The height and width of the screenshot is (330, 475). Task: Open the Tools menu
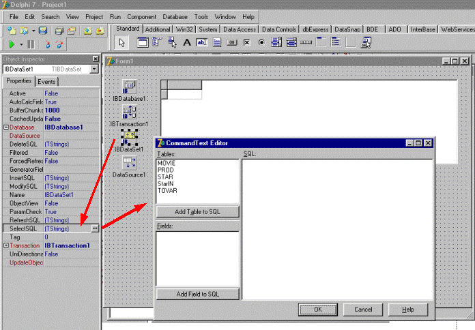point(201,17)
